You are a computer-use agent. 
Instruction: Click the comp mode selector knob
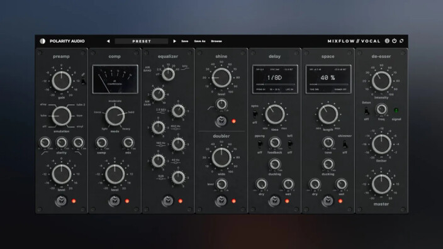point(115,116)
